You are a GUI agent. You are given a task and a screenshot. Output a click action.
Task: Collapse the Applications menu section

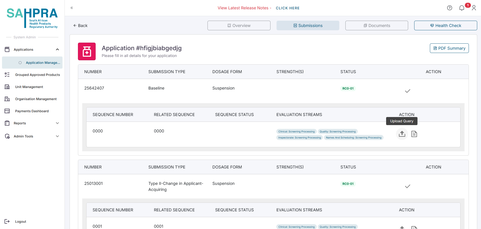(57, 49)
